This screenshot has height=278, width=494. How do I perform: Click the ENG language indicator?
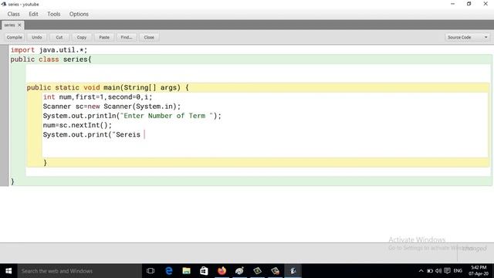tap(458, 271)
